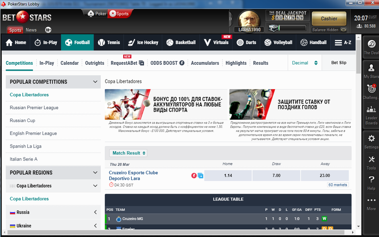
Task: Select Football sport tab
Action: click(x=77, y=43)
